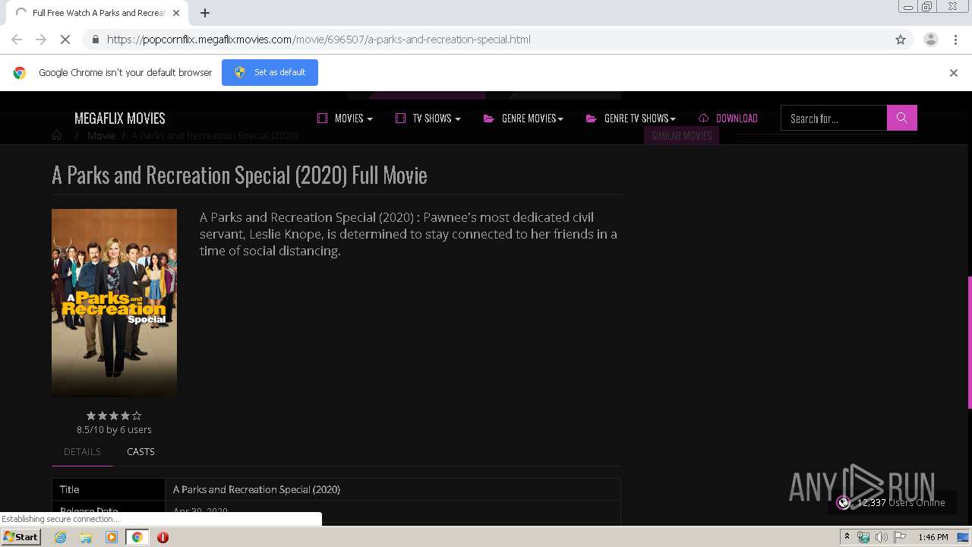
Task: Click page heading Full Movie title
Action: [239, 175]
